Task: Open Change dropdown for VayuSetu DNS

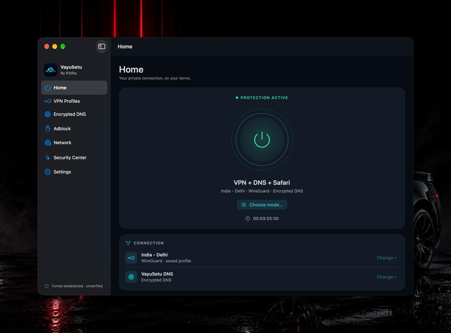Action: tap(387, 277)
